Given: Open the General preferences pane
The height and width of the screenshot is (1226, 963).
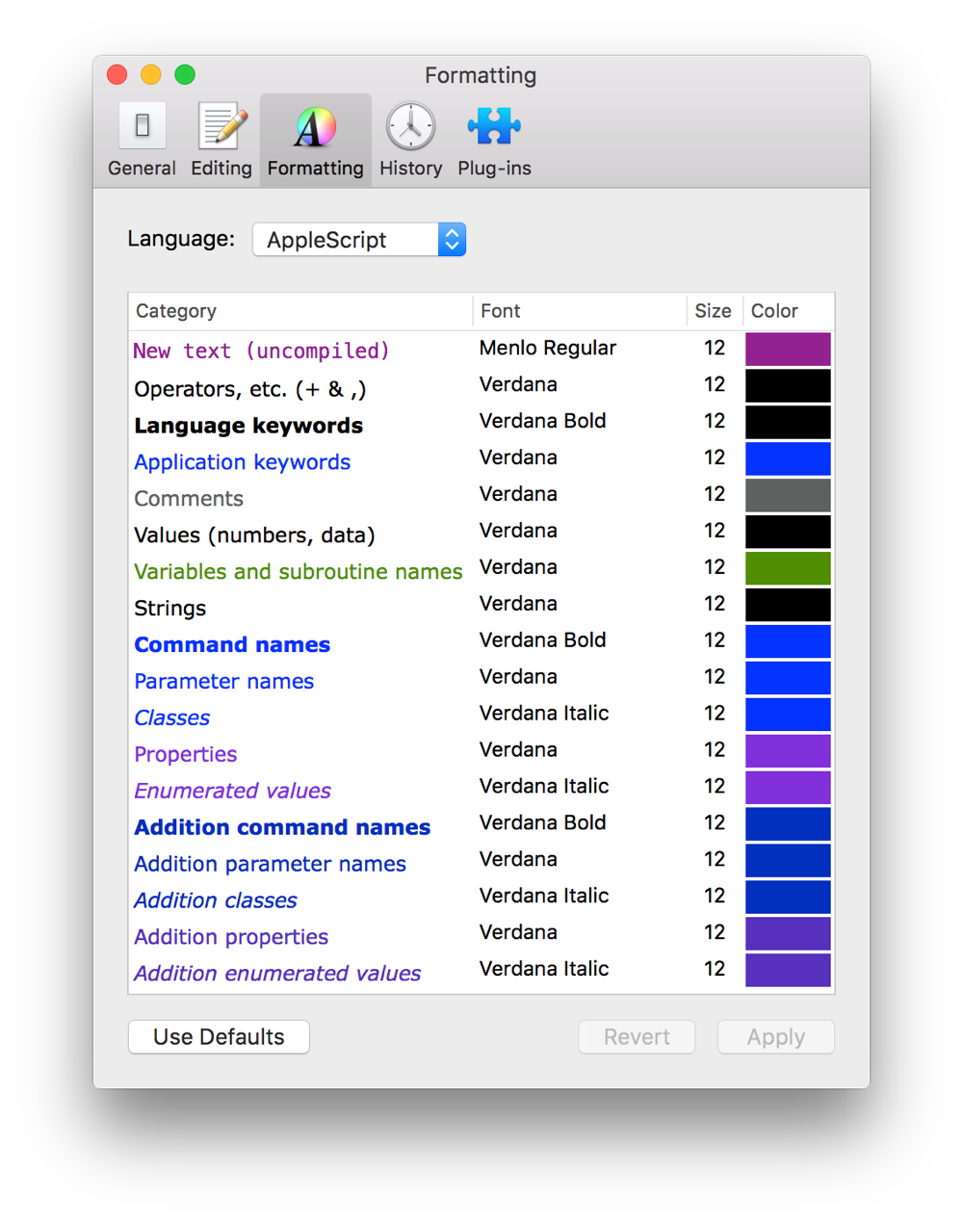Looking at the screenshot, I should pyautogui.click(x=142, y=138).
